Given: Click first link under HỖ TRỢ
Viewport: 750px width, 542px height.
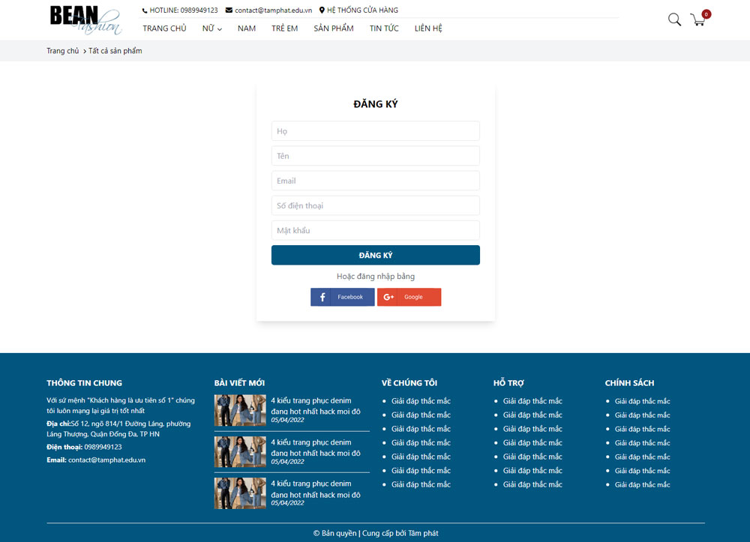Looking at the screenshot, I should (x=532, y=401).
